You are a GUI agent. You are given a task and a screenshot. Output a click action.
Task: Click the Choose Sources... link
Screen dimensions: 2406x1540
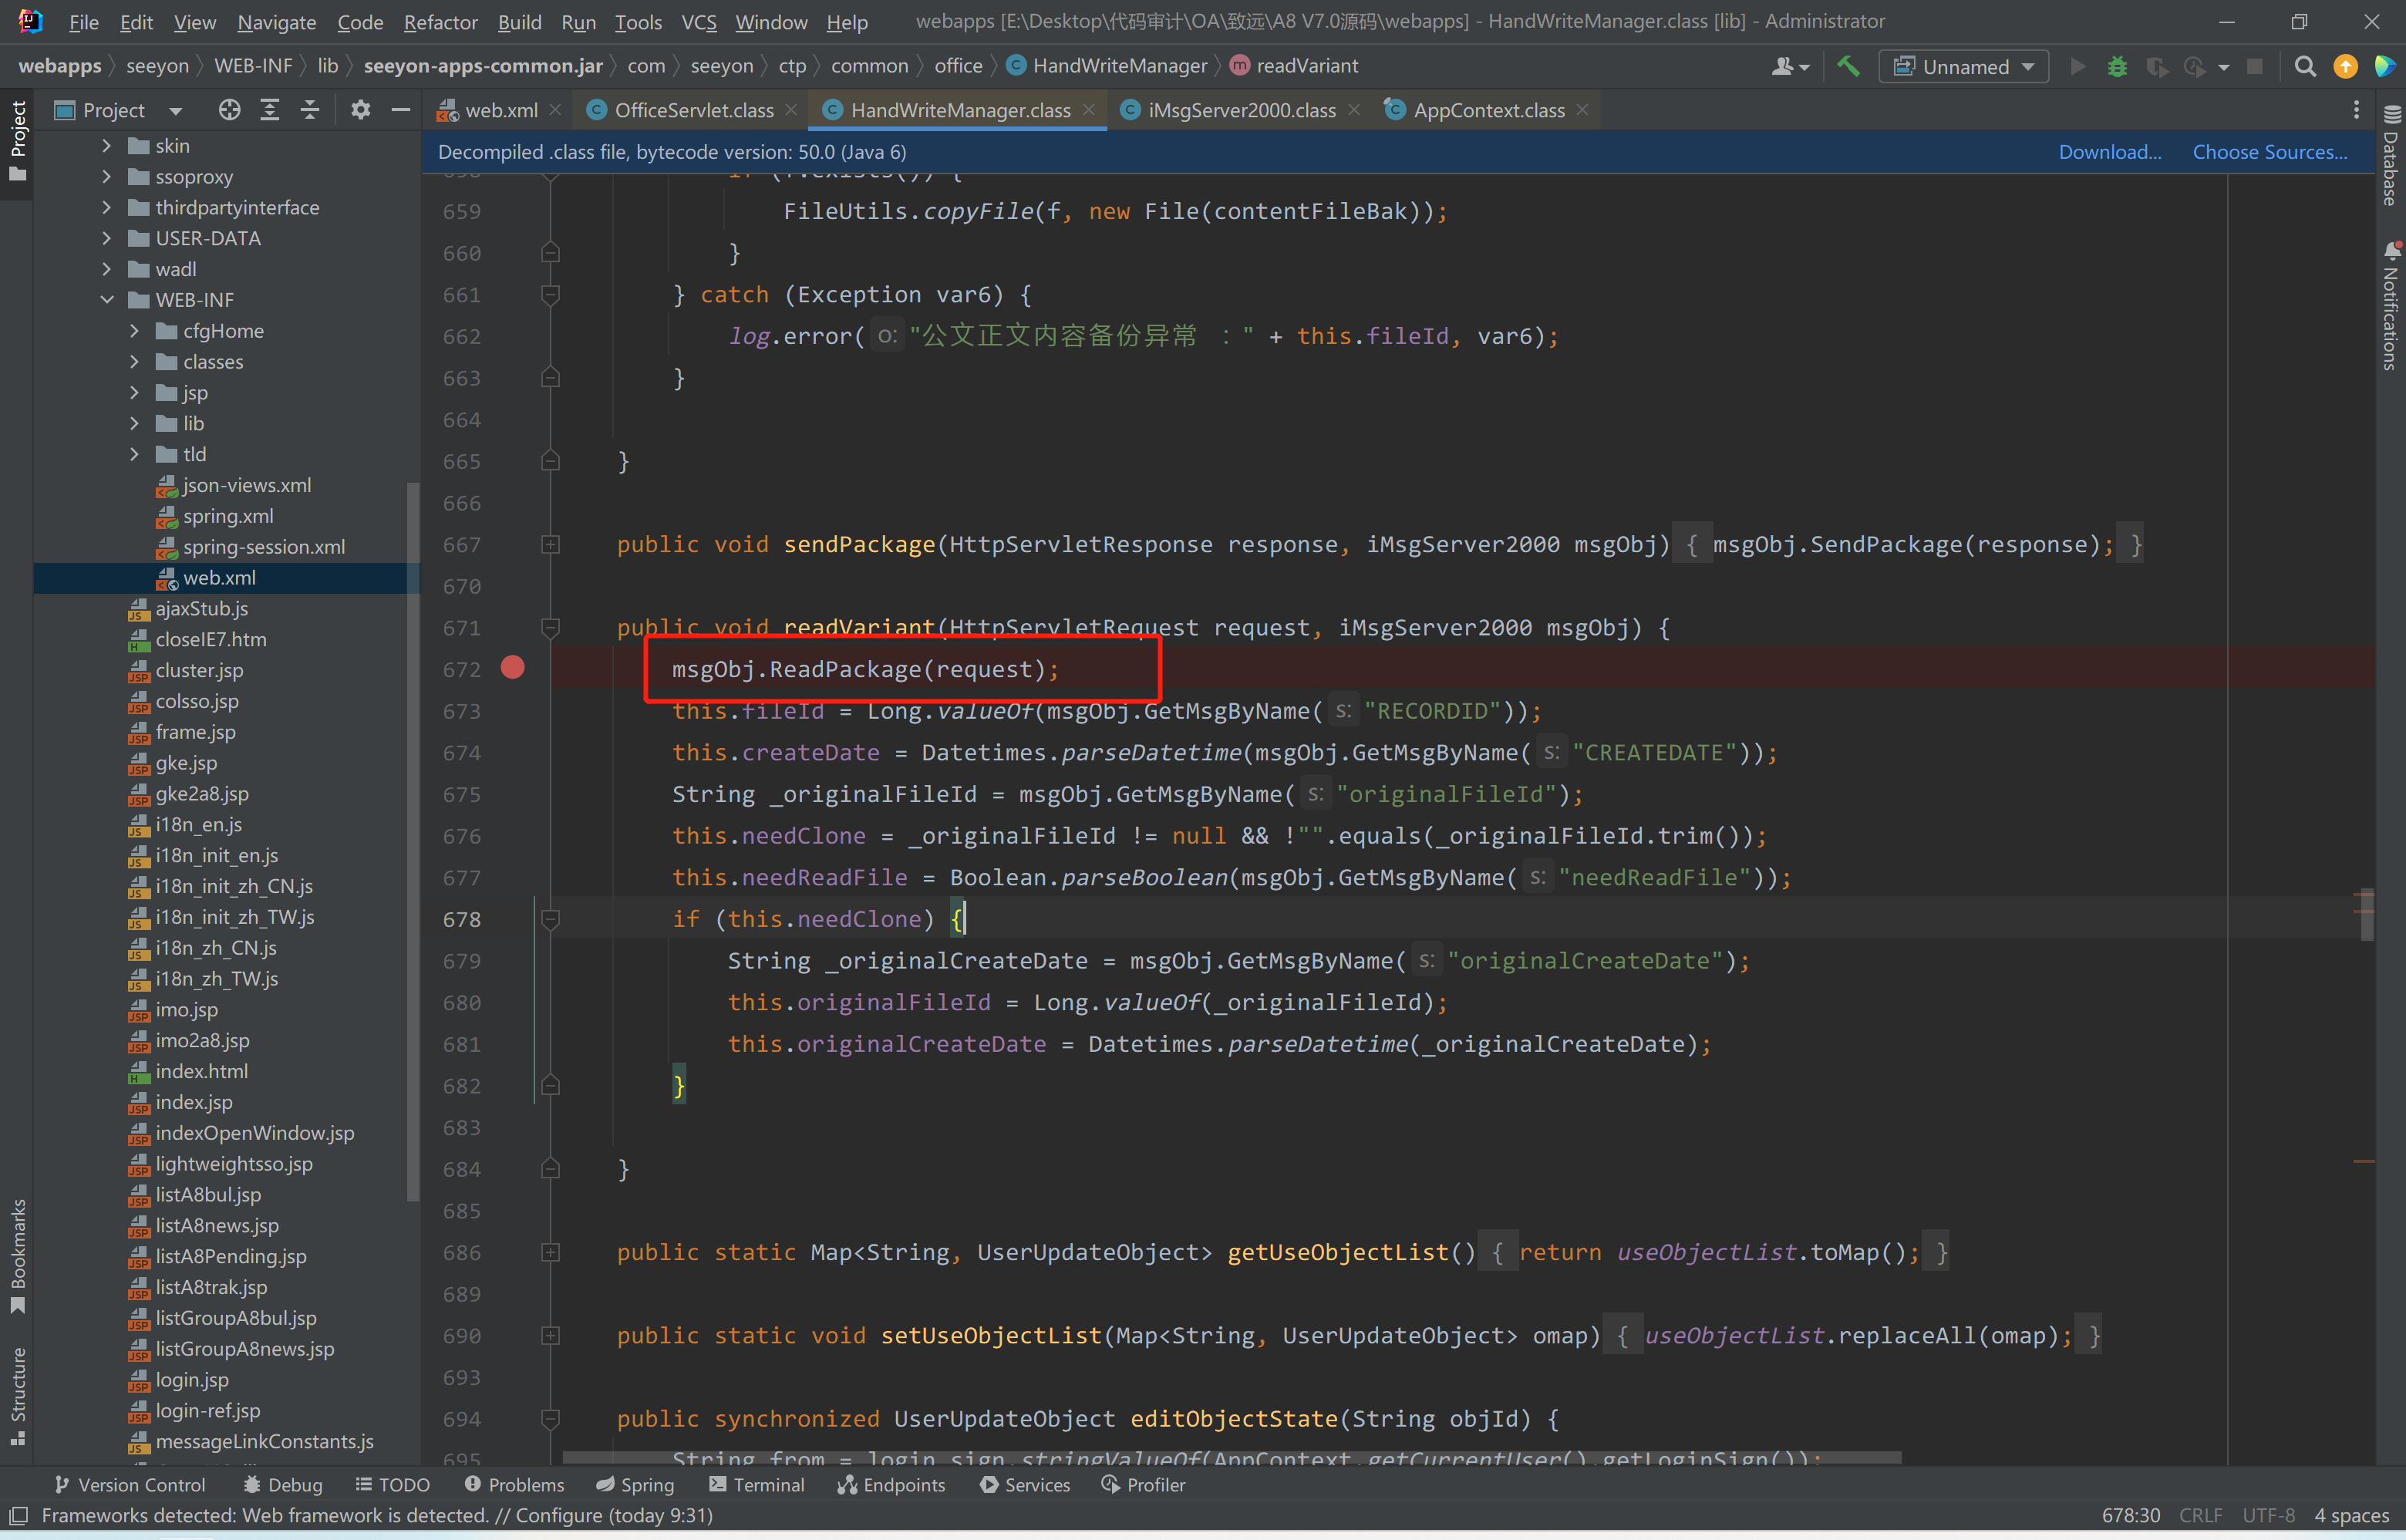[x=2269, y=152]
